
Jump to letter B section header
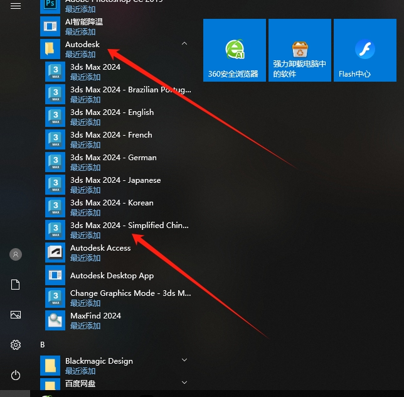tap(43, 344)
